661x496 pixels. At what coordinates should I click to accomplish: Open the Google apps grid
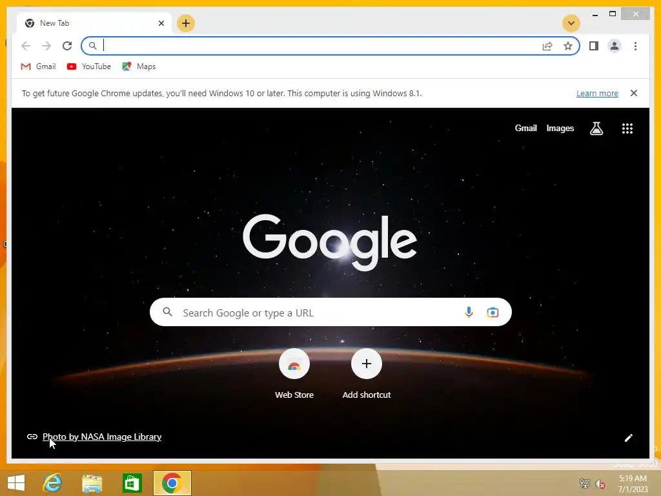(627, 129)
